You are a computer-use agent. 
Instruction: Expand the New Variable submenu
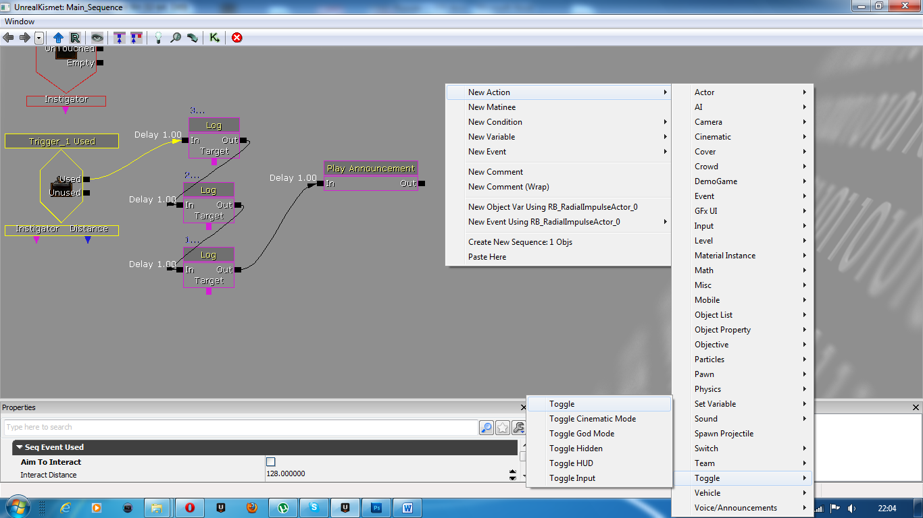pos(558,137)
